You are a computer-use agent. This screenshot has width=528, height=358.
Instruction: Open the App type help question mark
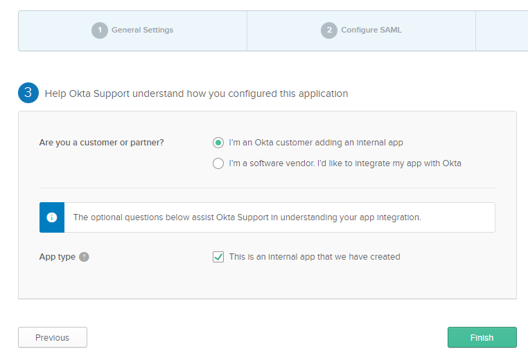(x=84, y=257)
